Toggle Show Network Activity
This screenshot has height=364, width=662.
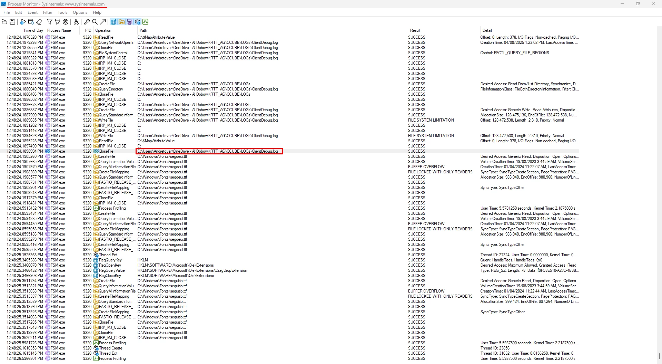[x=129, y=22]
